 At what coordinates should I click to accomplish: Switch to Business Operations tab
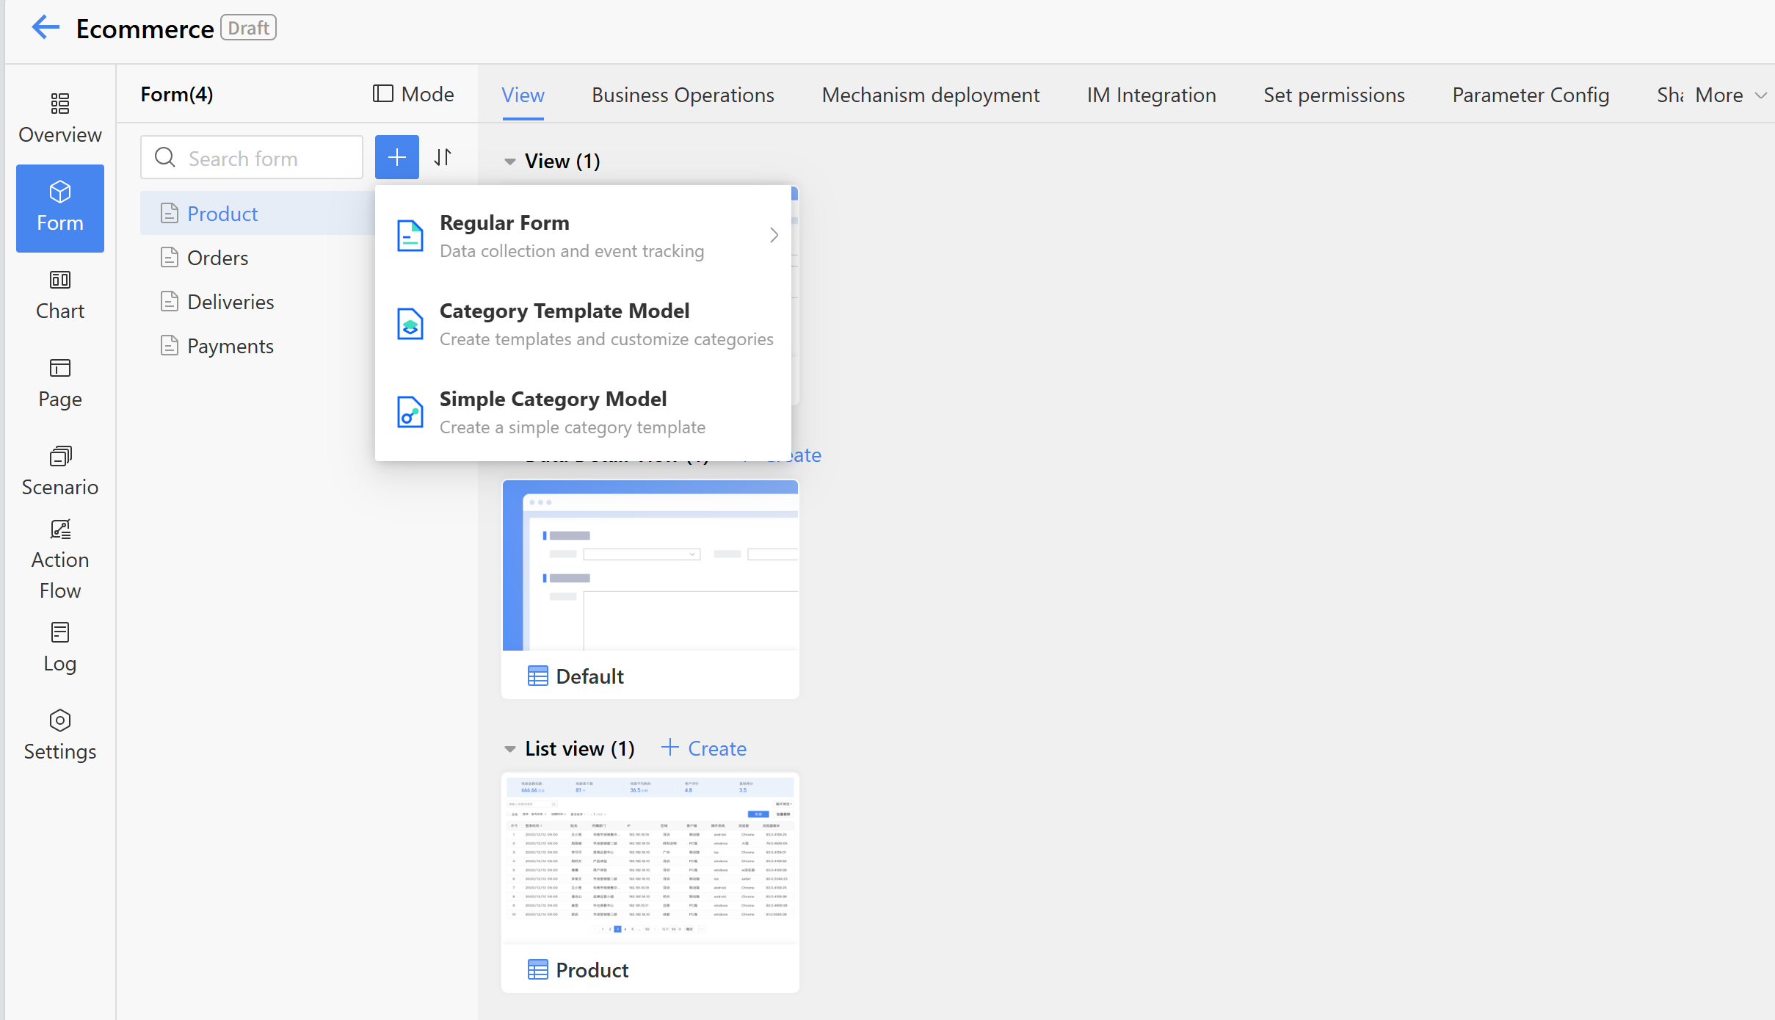coord(682,95)
